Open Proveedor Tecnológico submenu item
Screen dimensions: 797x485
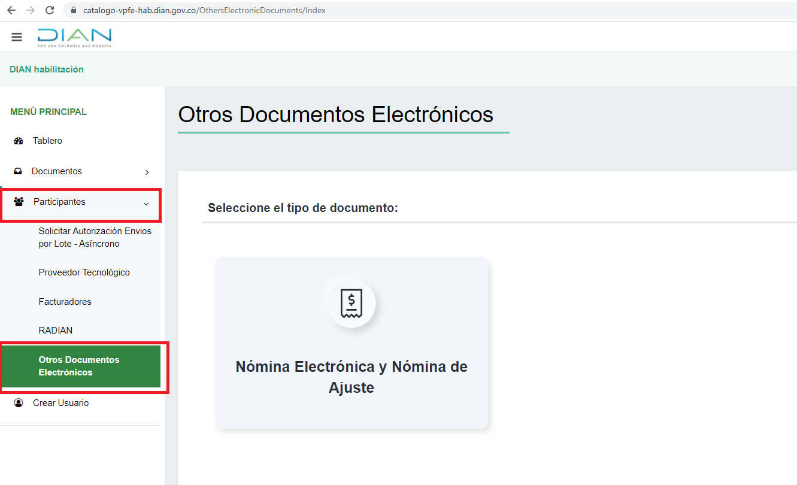pyautogui.click(x=84, y=272)
